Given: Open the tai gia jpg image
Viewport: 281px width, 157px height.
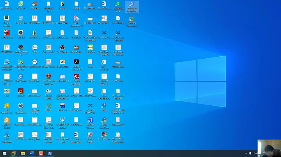Looking at the screenshot, I should tap(7, 21).
